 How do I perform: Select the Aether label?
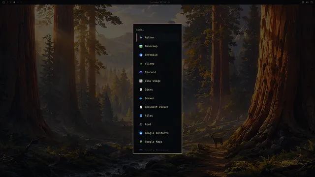[x=150, y=37]
